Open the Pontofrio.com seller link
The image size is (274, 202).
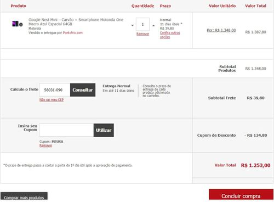[x=73, y=33]
